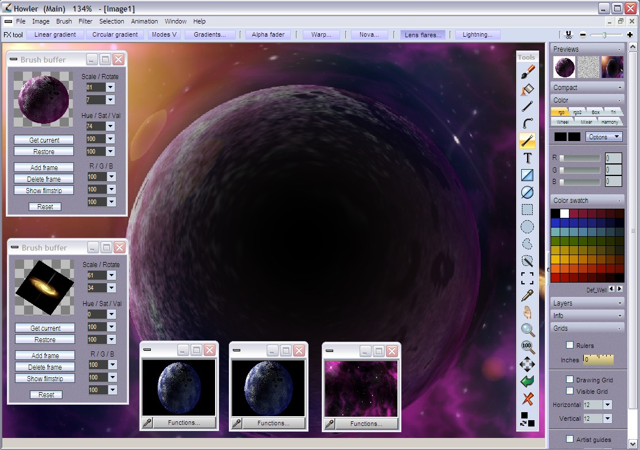Open the Options dropdown in Color panel
This screenshot has width=640, height=450.
[603, 136]
